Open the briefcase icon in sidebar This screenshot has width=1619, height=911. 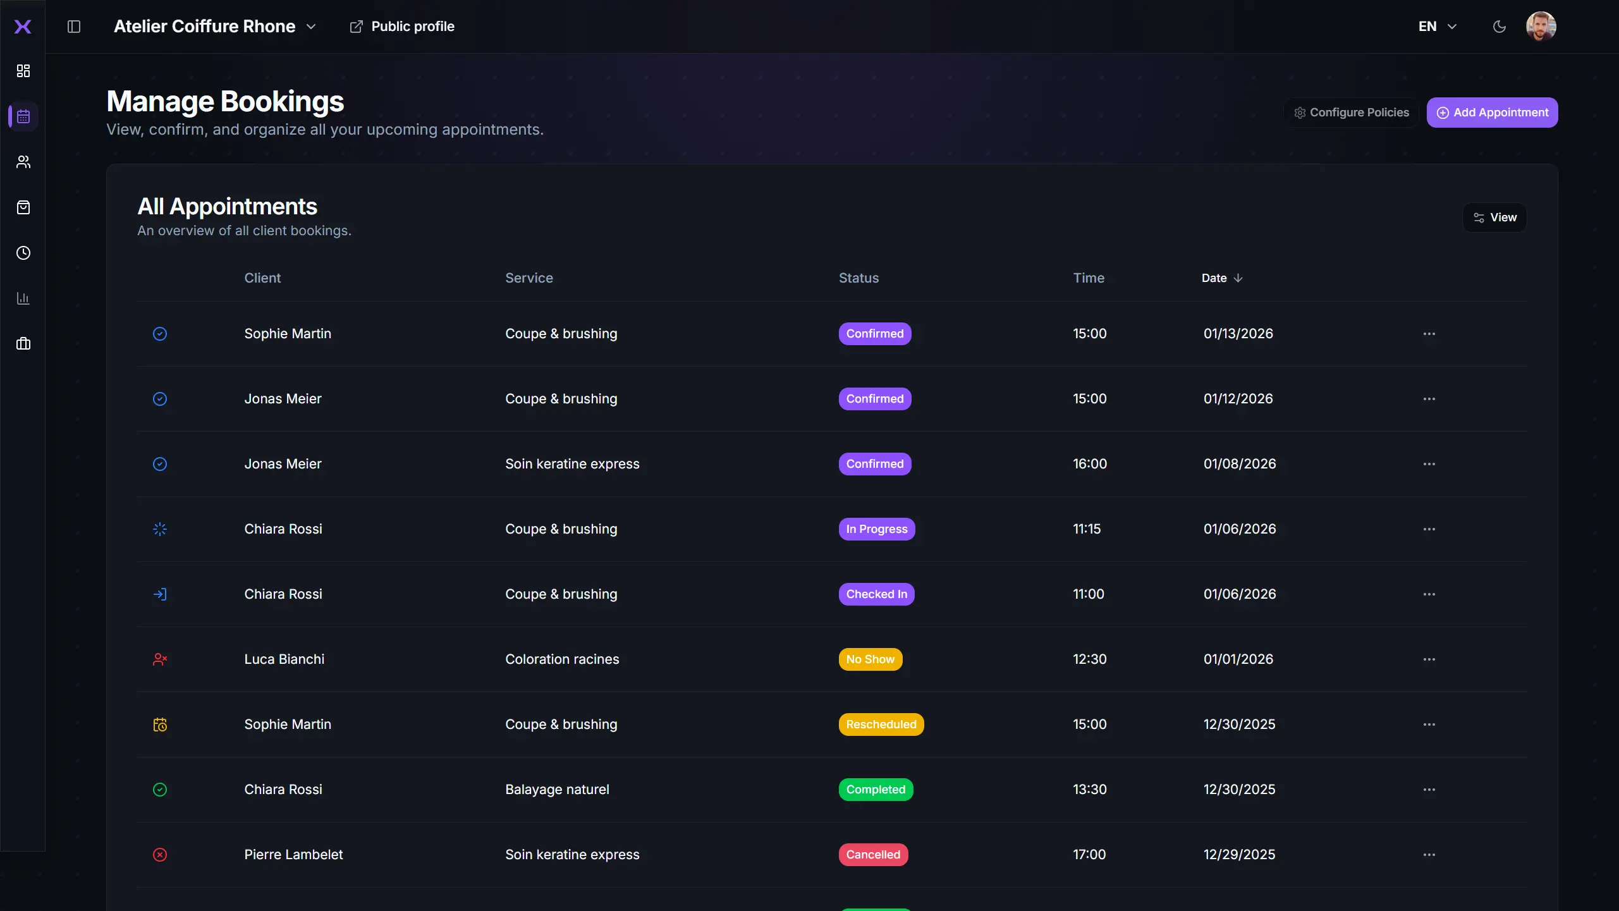click(x=23, y=344)
